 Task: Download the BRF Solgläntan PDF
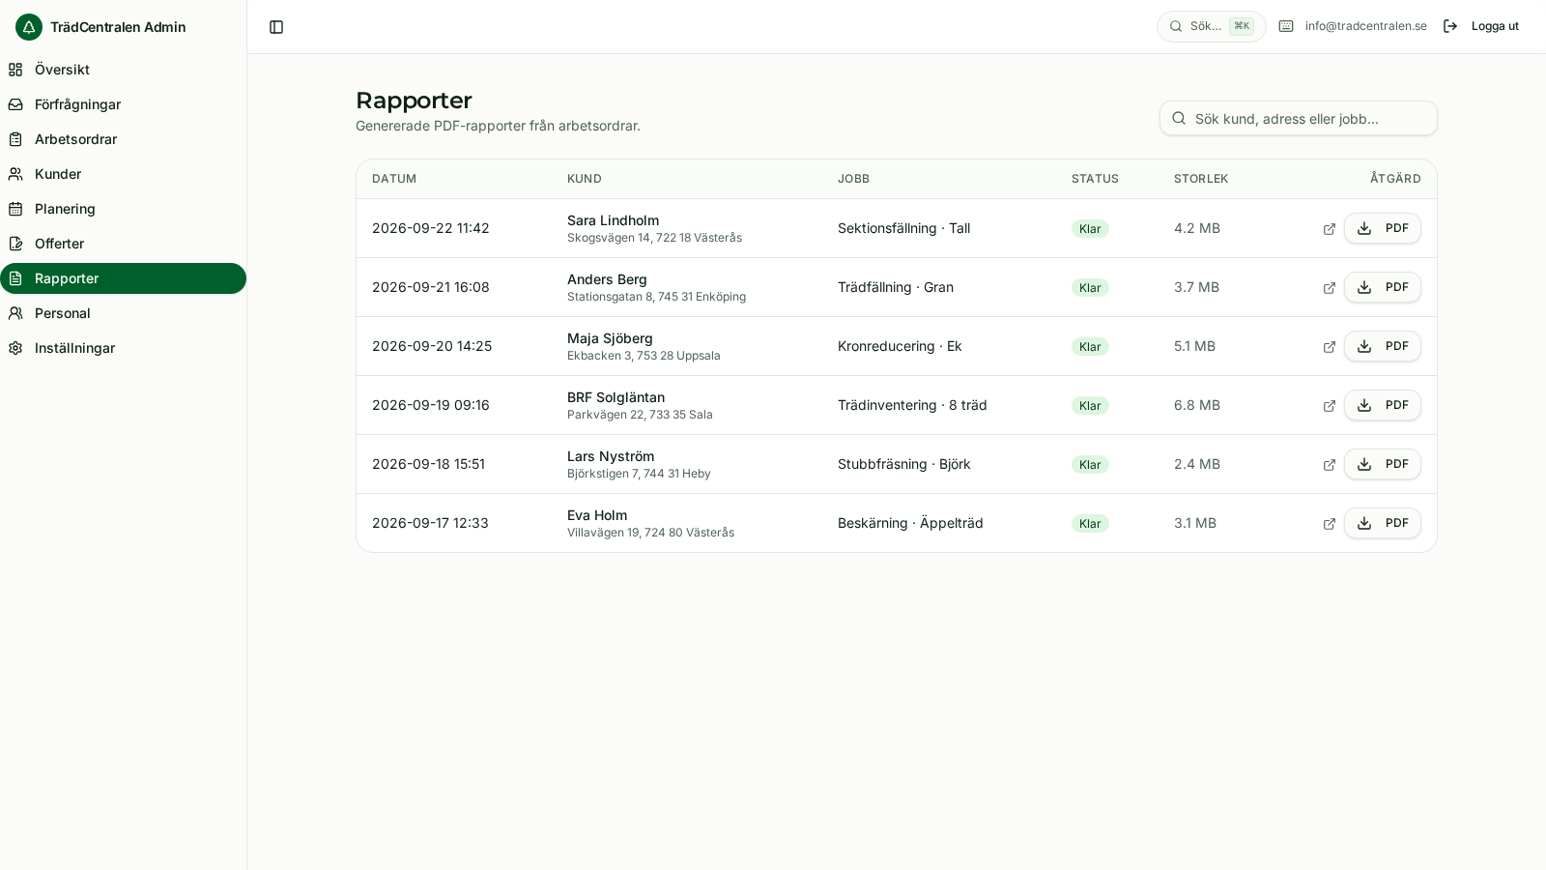click(1383, 405)
